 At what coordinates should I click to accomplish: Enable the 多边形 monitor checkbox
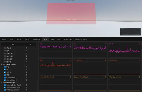[x=5, y=48]
